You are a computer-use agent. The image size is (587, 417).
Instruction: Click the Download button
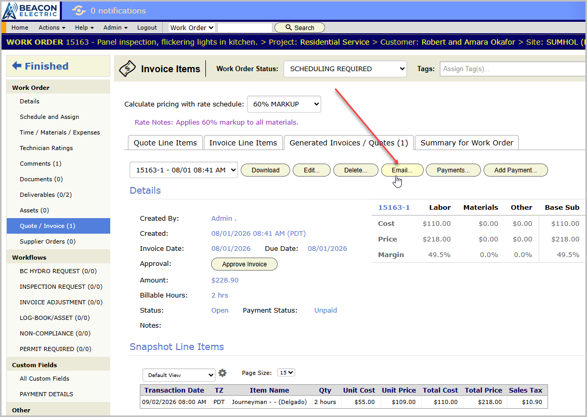pyautogui.click(x=265, y=170)
